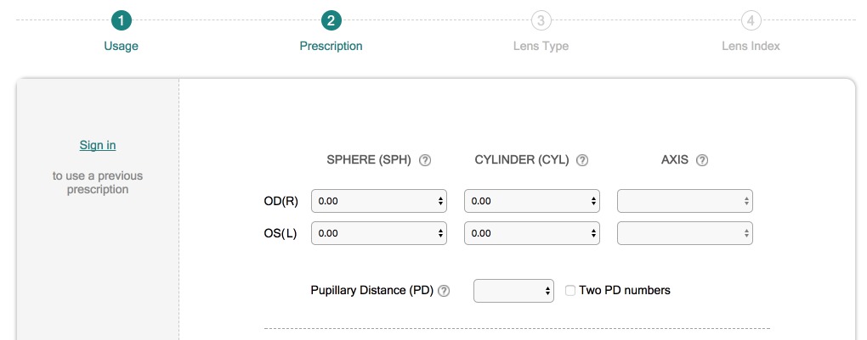Screen dimensions: 867x340
Task: Expand the OS(L) cylinder dropdown
Action: tap(532, 233)
